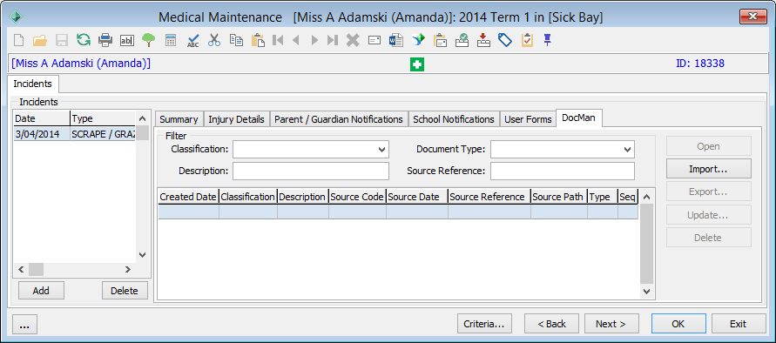776x343 pixels.
Task: Click the blue-green bird logo icon
Action: (x=419, y=41)
